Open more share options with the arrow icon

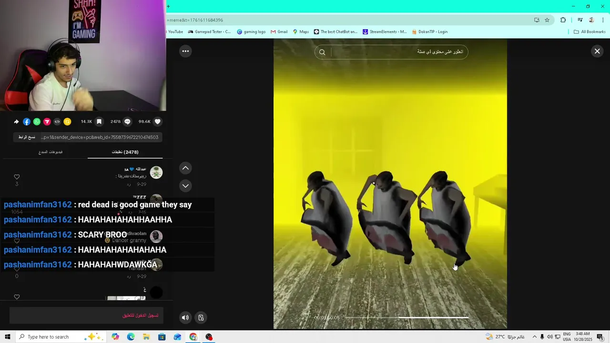pos(16,121)
